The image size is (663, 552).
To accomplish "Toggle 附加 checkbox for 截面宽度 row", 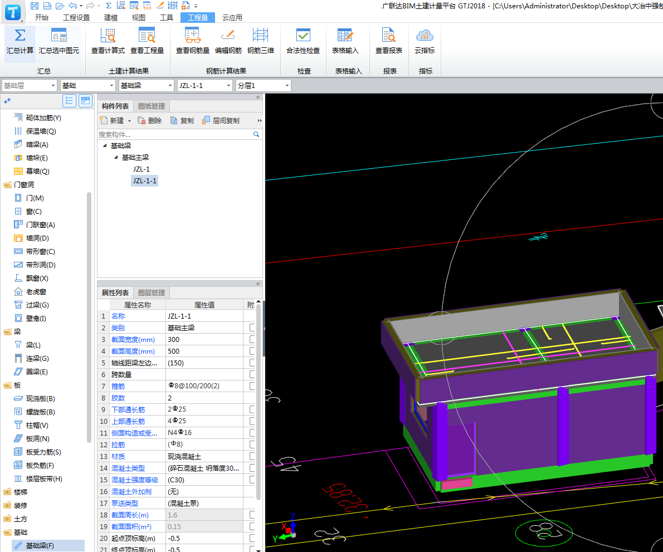I will click(252, 339).
